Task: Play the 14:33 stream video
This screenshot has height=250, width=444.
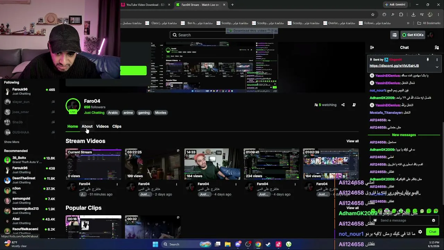Action: pyautogui.click(x=212, y=164)
